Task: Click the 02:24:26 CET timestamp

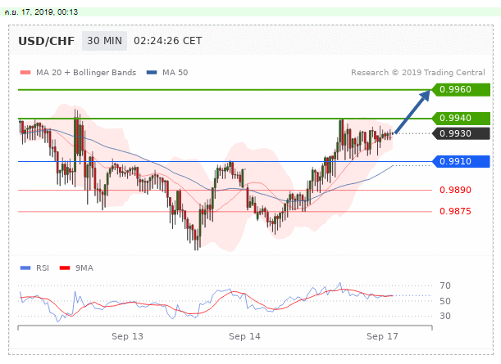Action: (x=168, y=41)
